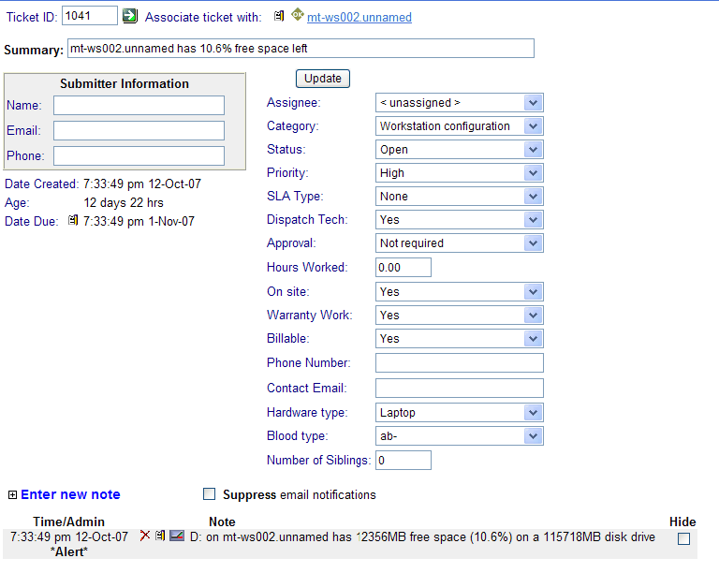Click the green go arrow beside Ticket ID
719x573 pixels.
130,16
